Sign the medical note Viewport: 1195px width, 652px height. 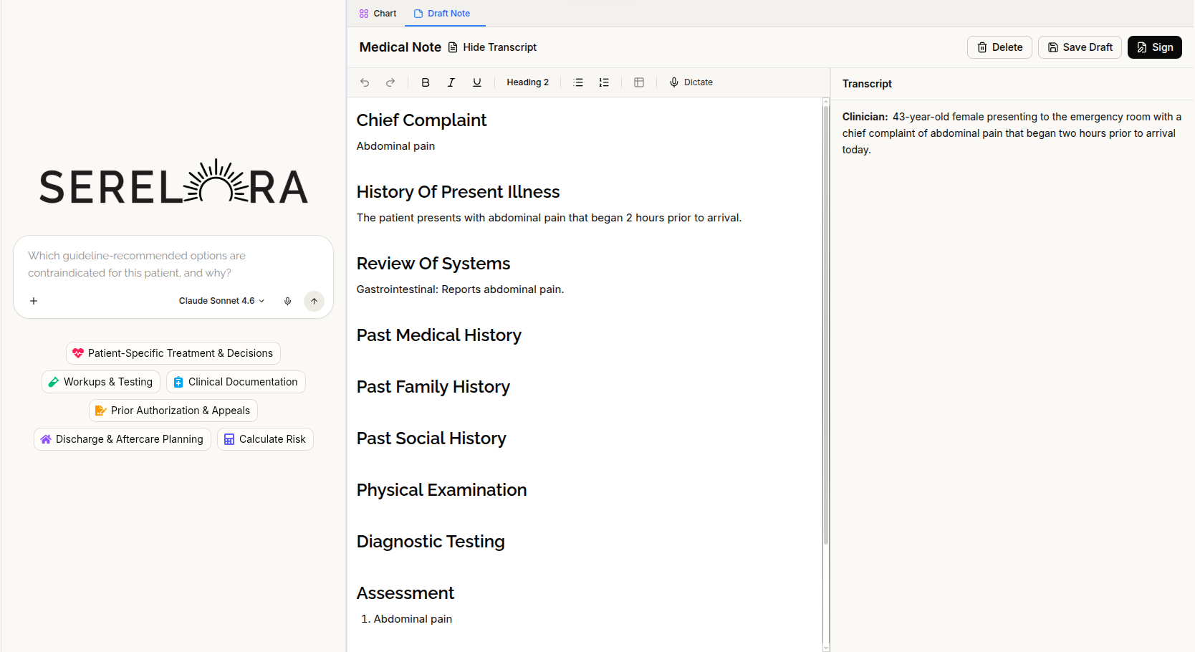point(1155,47)
